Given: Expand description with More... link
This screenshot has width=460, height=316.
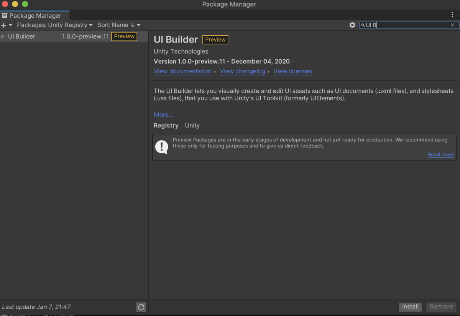Looking at the screenshot, I should coord(163,115).
